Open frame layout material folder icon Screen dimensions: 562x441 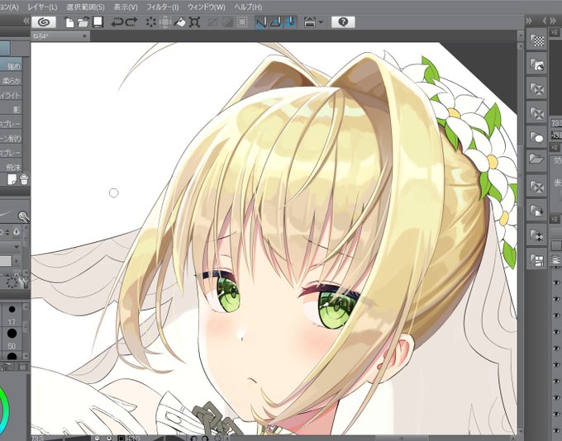pos(536,260)
